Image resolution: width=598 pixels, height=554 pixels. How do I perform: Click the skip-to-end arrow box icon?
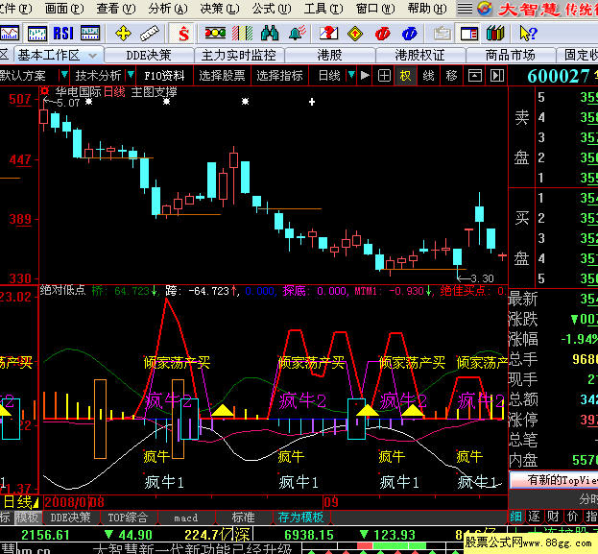coord(497,76)
